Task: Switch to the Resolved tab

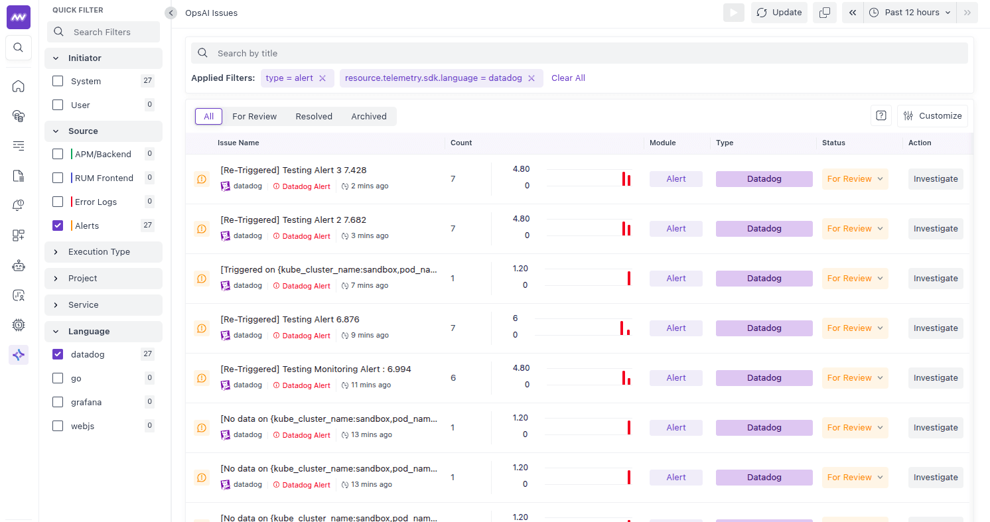Action: [x=314, y=116]
